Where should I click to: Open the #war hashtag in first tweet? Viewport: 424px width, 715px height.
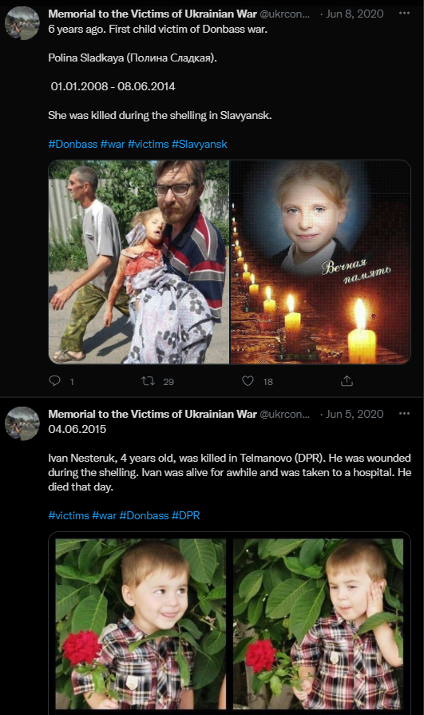click(x=113, y=144)
